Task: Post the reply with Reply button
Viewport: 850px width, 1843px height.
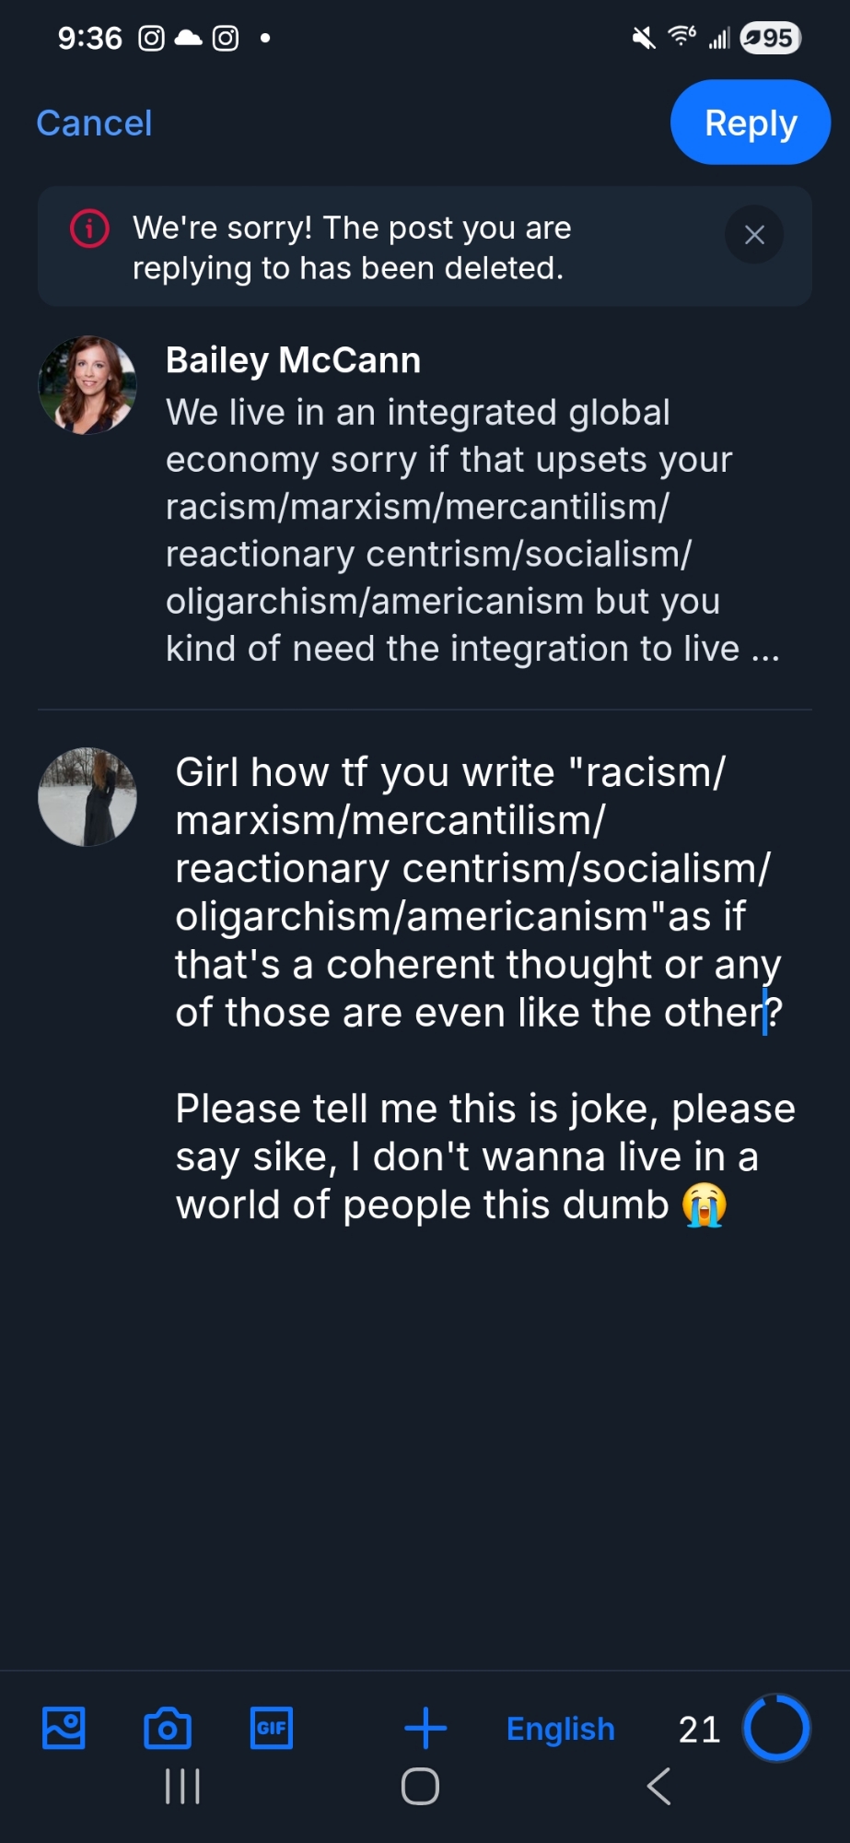Action: click(x=750, y=123)
